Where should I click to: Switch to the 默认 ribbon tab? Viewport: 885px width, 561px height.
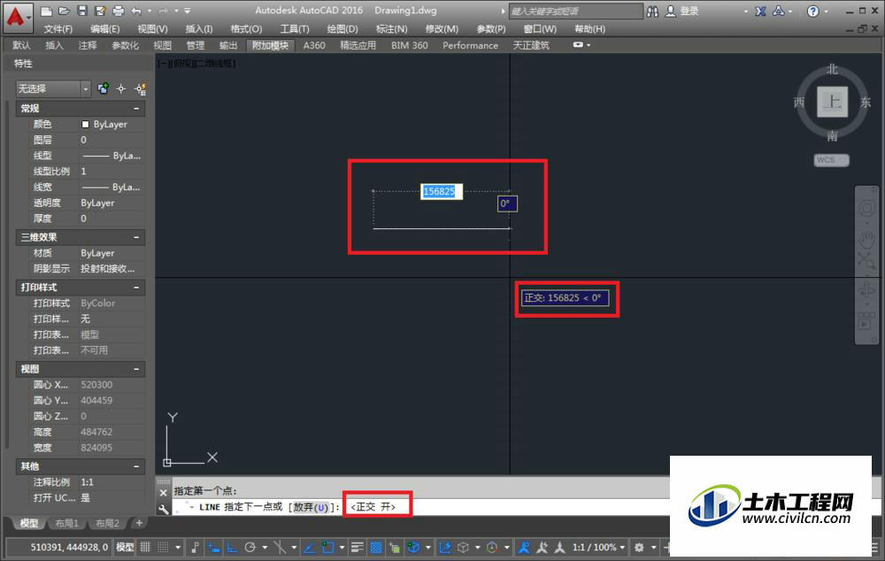(21, 45)
